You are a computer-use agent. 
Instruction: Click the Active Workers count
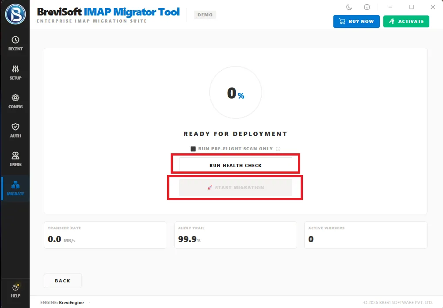311,239
